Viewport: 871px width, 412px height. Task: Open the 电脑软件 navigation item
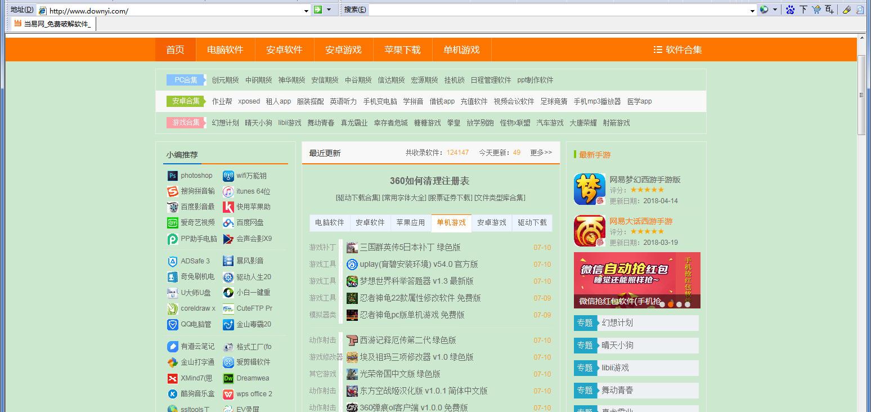(x=225, y=50)
